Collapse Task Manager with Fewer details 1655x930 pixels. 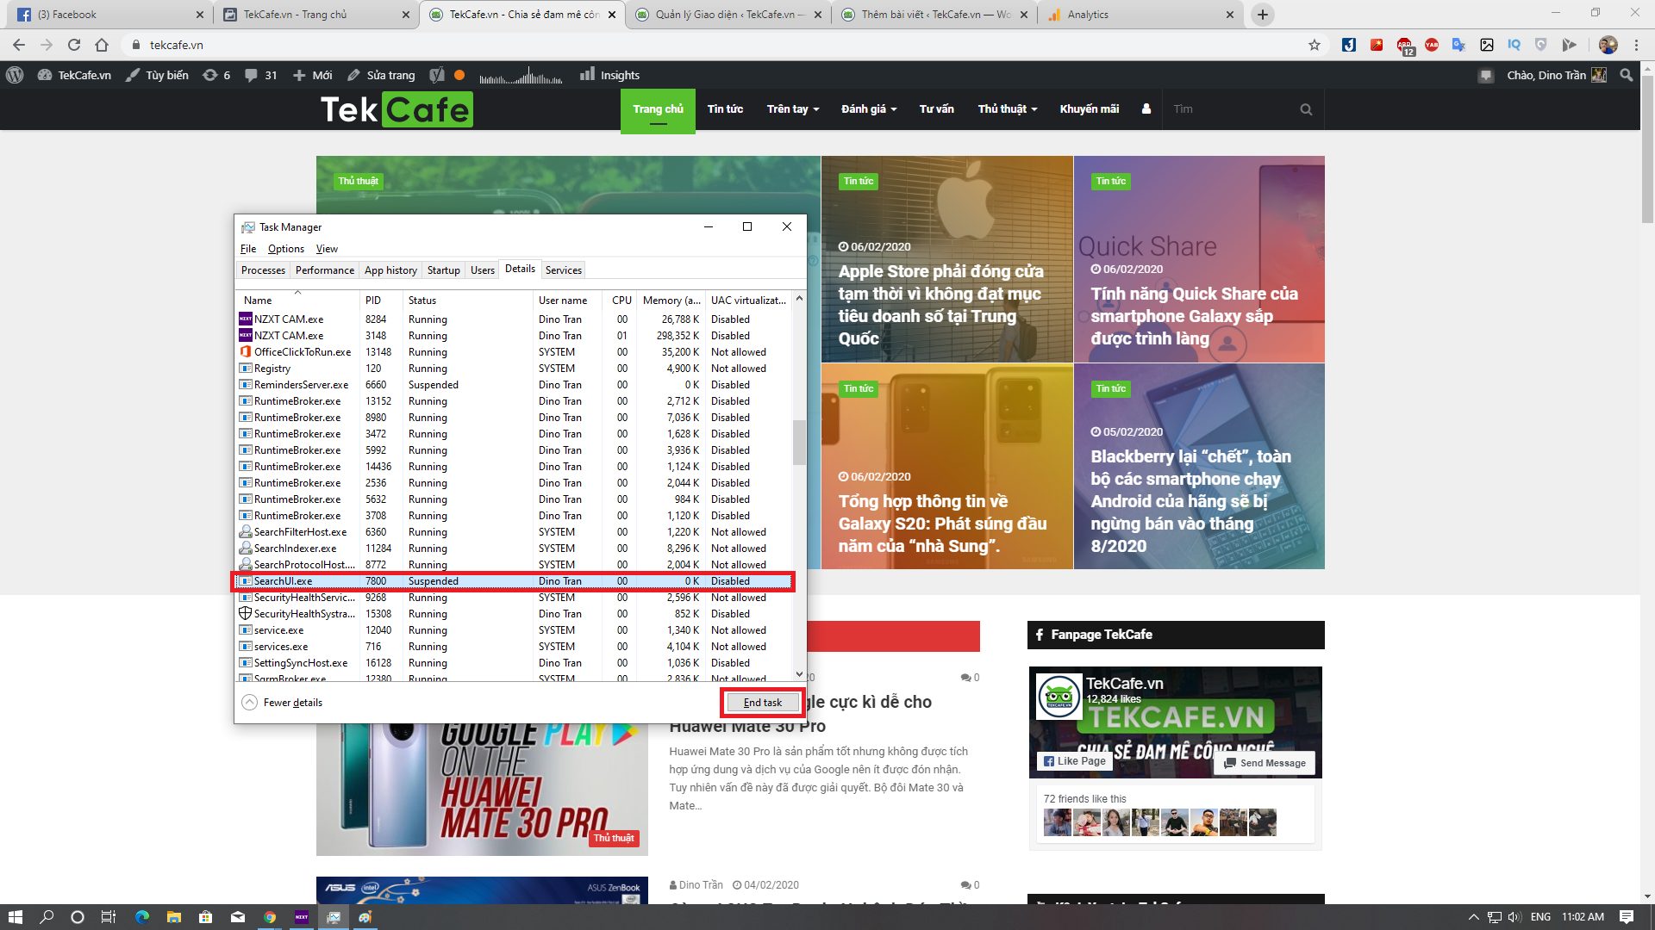pos(282,703)
